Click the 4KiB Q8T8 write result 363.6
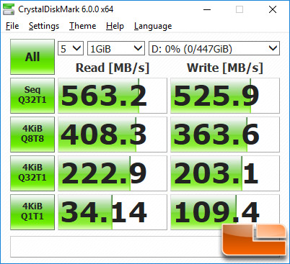Image resolution: width=290 pixels, height=264 pixels. click(x=225, y=135)
